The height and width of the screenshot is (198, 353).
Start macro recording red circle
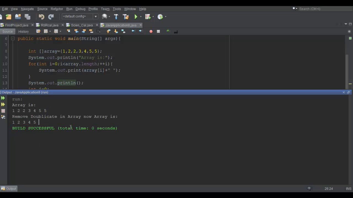point(151,31)
